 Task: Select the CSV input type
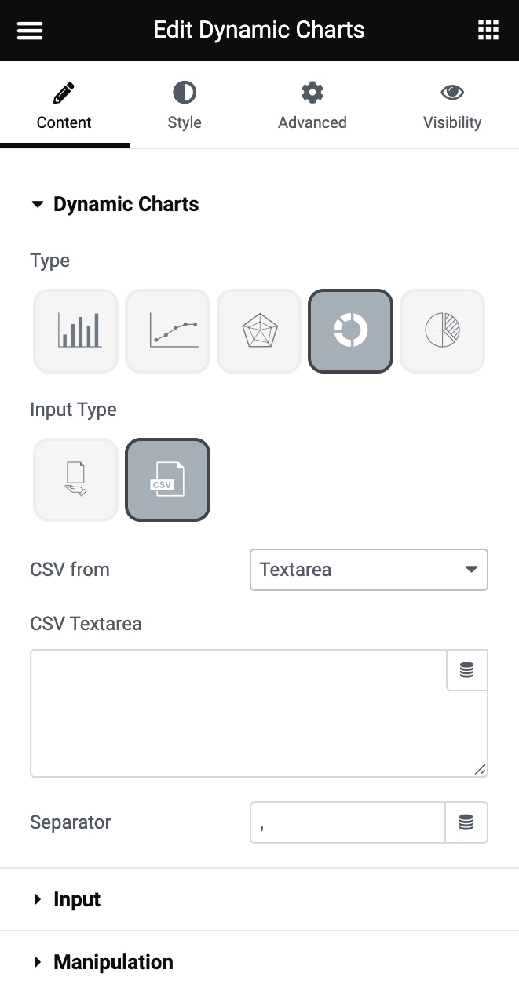pos(168,479)
